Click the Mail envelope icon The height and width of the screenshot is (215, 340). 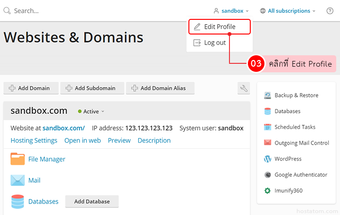click(x=17, y=180)
